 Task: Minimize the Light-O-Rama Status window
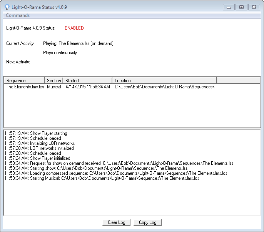[229, 7]
